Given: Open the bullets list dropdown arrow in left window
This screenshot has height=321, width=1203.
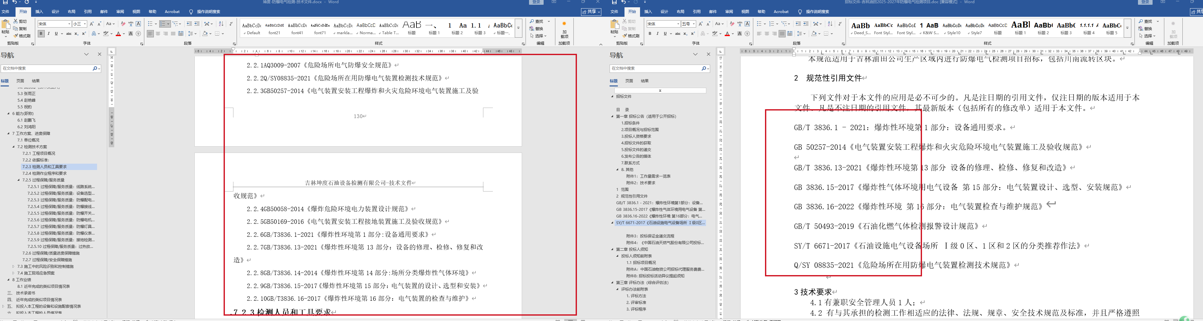Looking at the screenshot, I should click(155, 24).
